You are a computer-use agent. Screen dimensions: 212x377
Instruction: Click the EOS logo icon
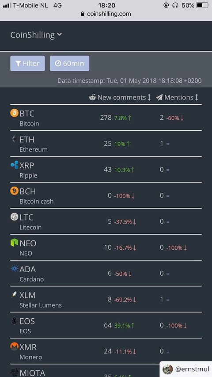coord(14,320)
